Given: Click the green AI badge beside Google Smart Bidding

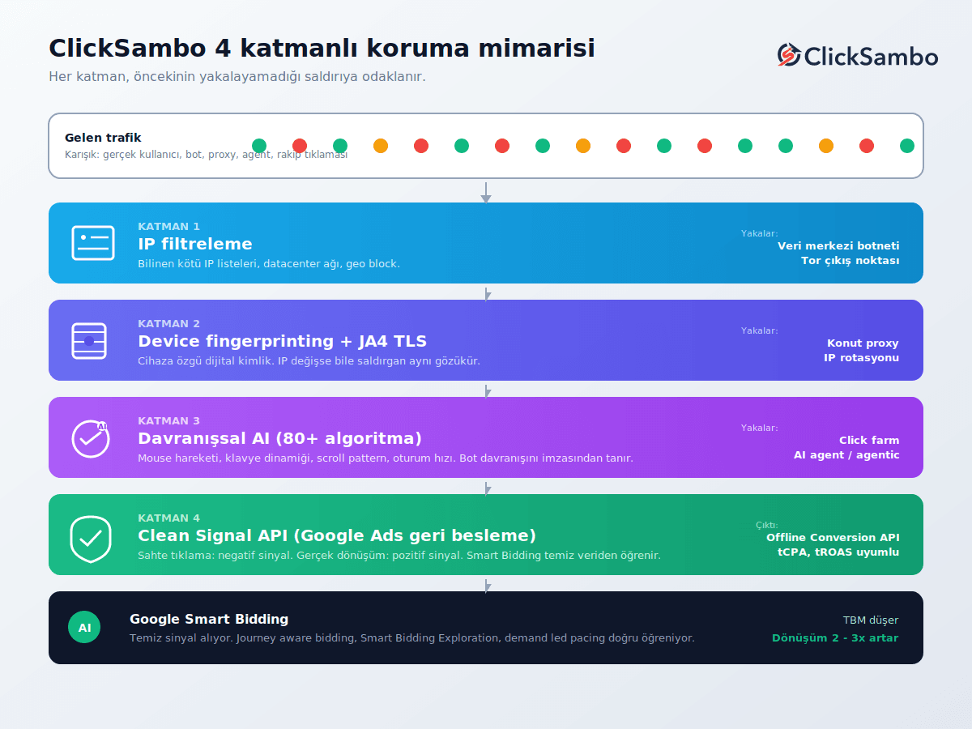Looking at the screenshot, I should point(84,628).
